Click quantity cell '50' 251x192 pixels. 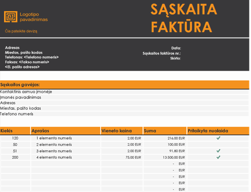16,144
